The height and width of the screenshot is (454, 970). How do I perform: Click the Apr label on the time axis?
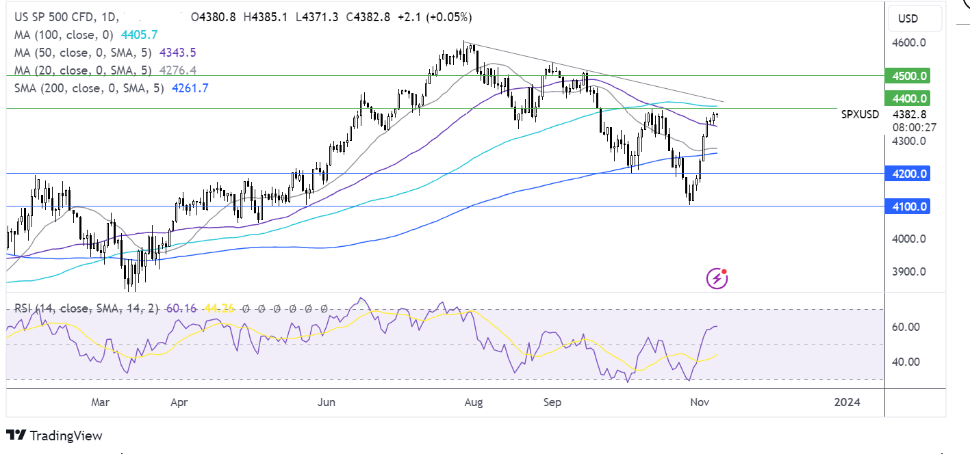coord(179,403)
